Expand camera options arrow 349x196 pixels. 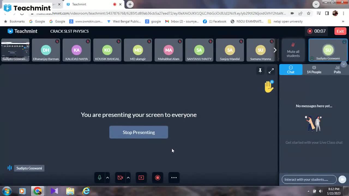click(128, 177)
